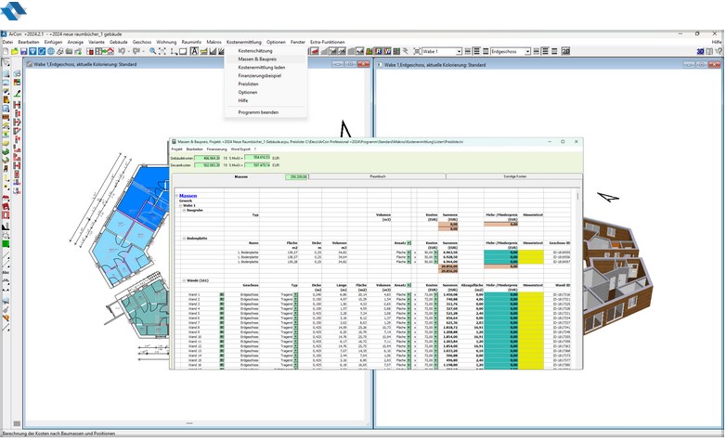This screenshot has width=726, height=441.
Task: Open the Wabe 1 dropdown
Action: point(459,51)
